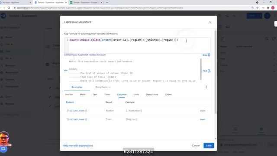Click the Snip copy icon
Screen dimensions: 277x156
coord(209,55)
